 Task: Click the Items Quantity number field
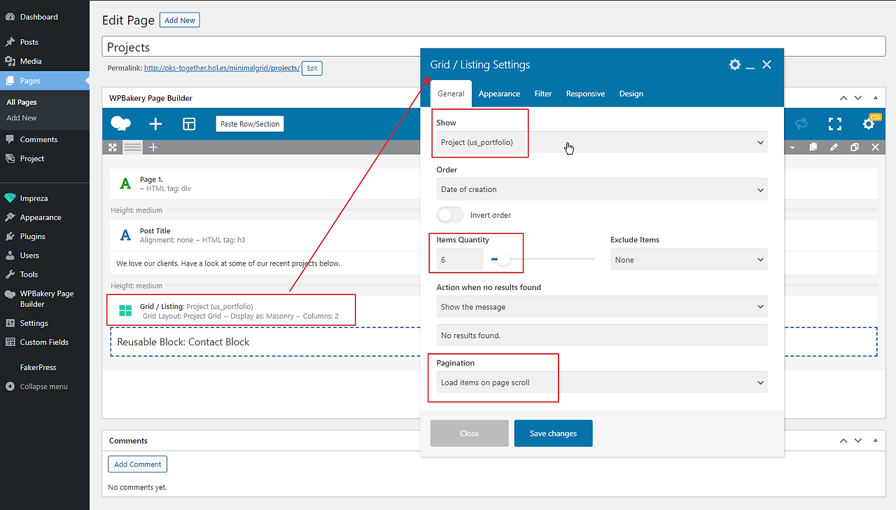(460, 260)
